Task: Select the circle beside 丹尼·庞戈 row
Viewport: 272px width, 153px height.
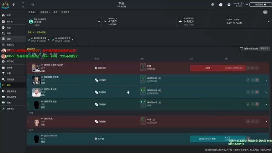Action: point(28,122)
